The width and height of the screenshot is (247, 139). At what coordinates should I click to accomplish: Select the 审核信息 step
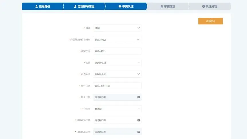pos(168,6)
